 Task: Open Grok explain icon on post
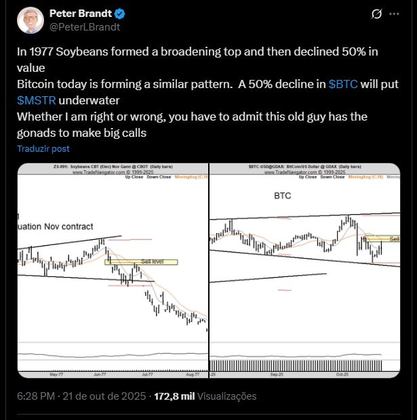pos(377,14)
